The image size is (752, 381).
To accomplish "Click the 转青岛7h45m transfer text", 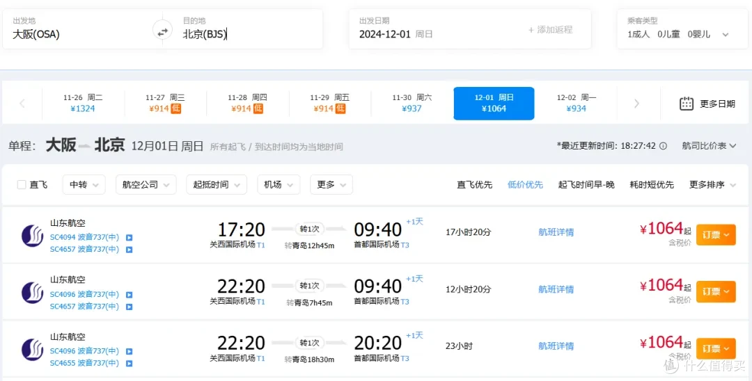I will [x=309, y=302].
